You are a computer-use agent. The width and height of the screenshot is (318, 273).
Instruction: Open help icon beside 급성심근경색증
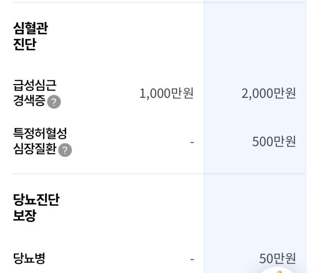click(x=54, y=102)
